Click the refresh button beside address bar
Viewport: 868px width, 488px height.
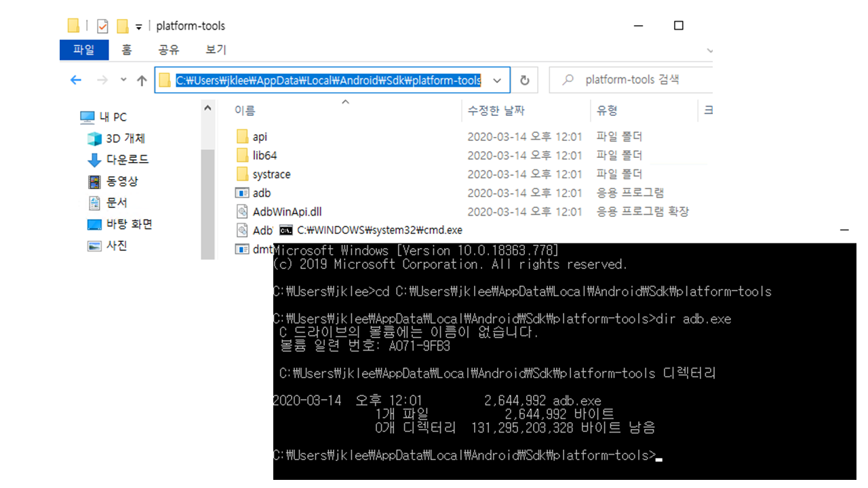pos(524,81)
